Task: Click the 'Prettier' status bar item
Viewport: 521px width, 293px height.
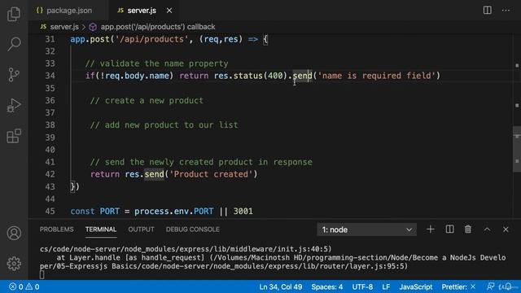Action: [x=458, y=286]
